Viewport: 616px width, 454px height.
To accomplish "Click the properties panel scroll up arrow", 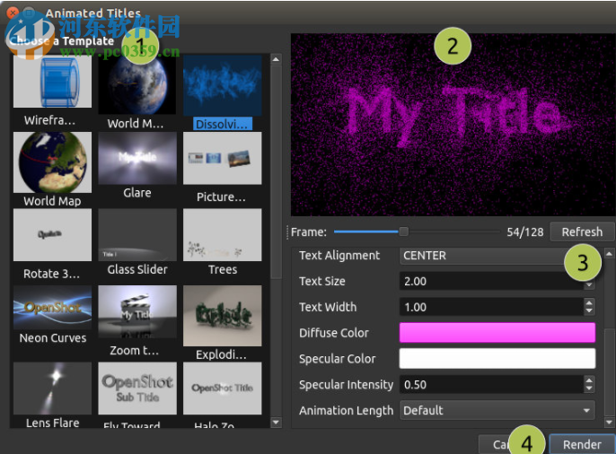I will pos(610,254).
